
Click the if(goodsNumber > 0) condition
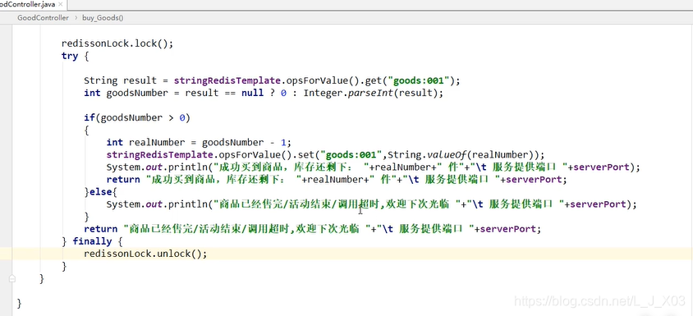(137, 118)
